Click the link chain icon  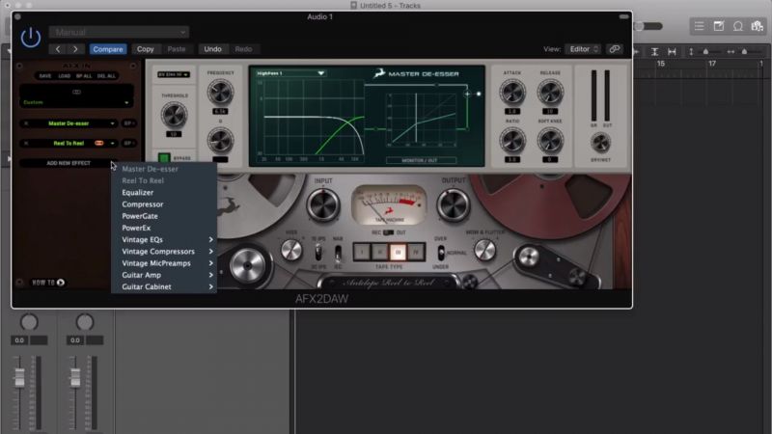click(615, 49)
